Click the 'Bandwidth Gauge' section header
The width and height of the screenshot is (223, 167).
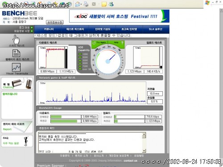point(99,108)
